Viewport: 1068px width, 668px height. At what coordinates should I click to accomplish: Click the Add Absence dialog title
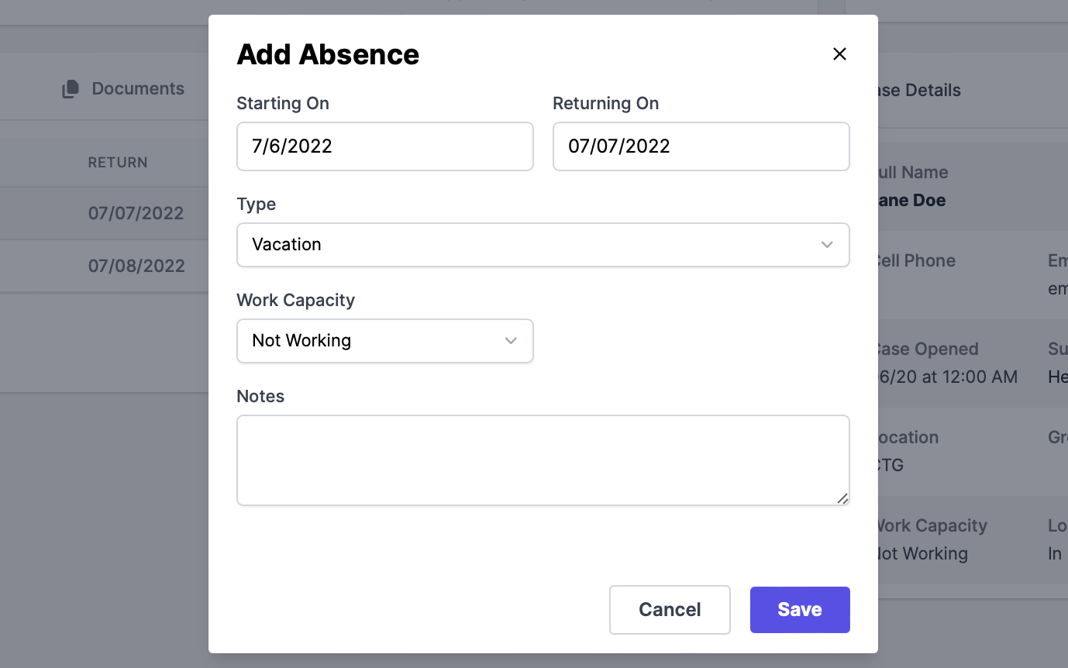coord(328,54)
